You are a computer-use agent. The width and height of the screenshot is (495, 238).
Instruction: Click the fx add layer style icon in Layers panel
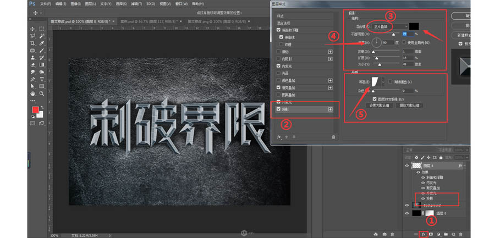[424, 234]
